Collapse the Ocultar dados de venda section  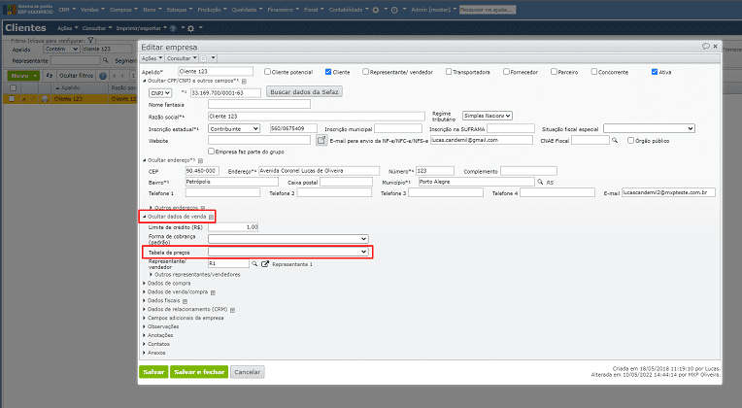point(175,217)
